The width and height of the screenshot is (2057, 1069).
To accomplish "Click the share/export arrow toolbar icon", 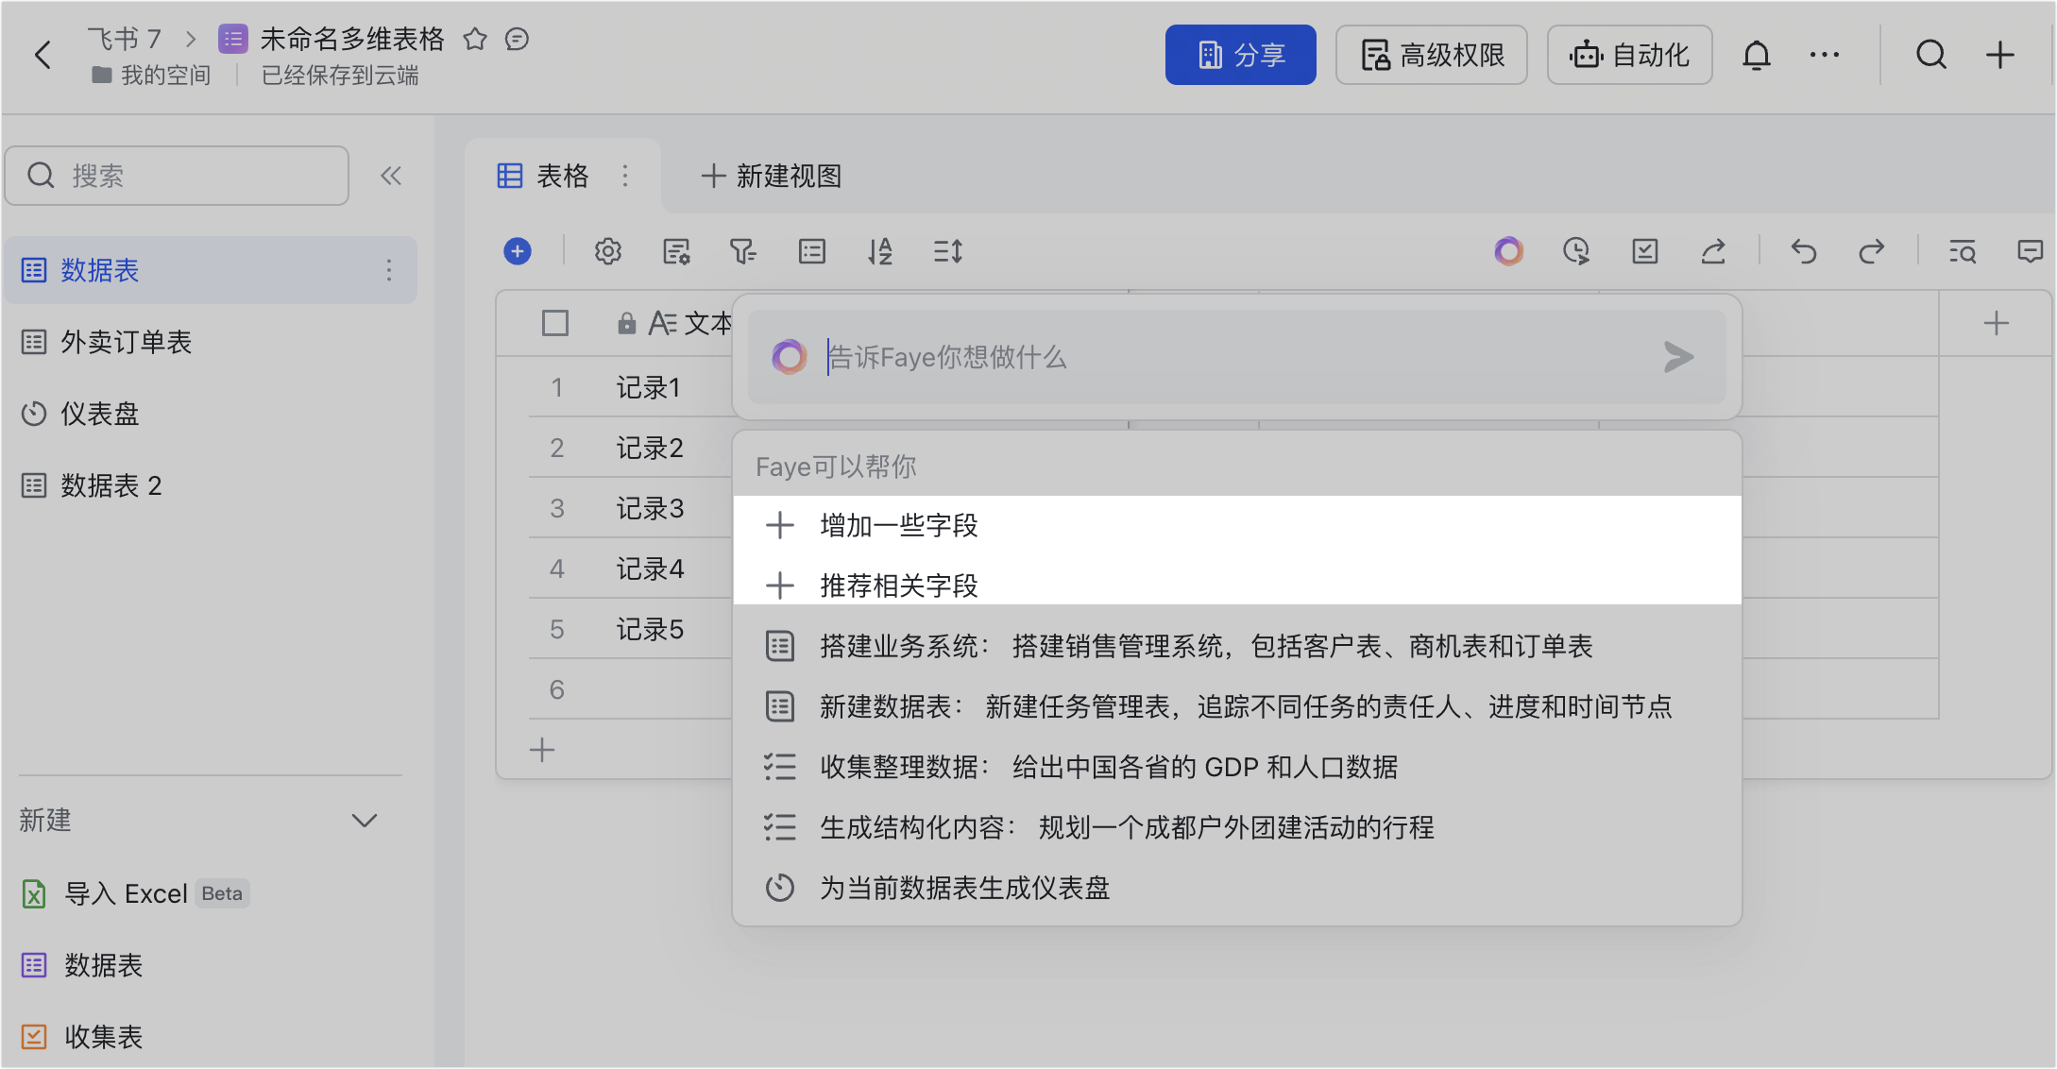I will 1713,251.
